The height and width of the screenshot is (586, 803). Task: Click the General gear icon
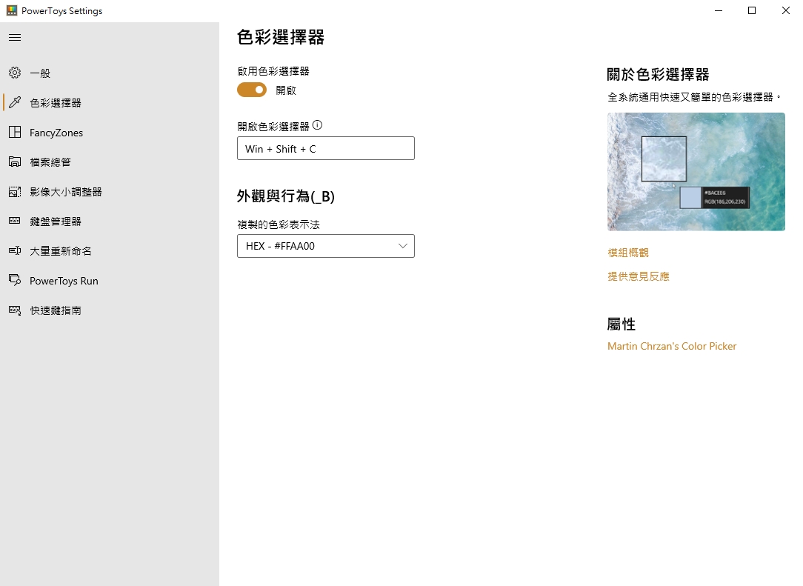point(15,73)
